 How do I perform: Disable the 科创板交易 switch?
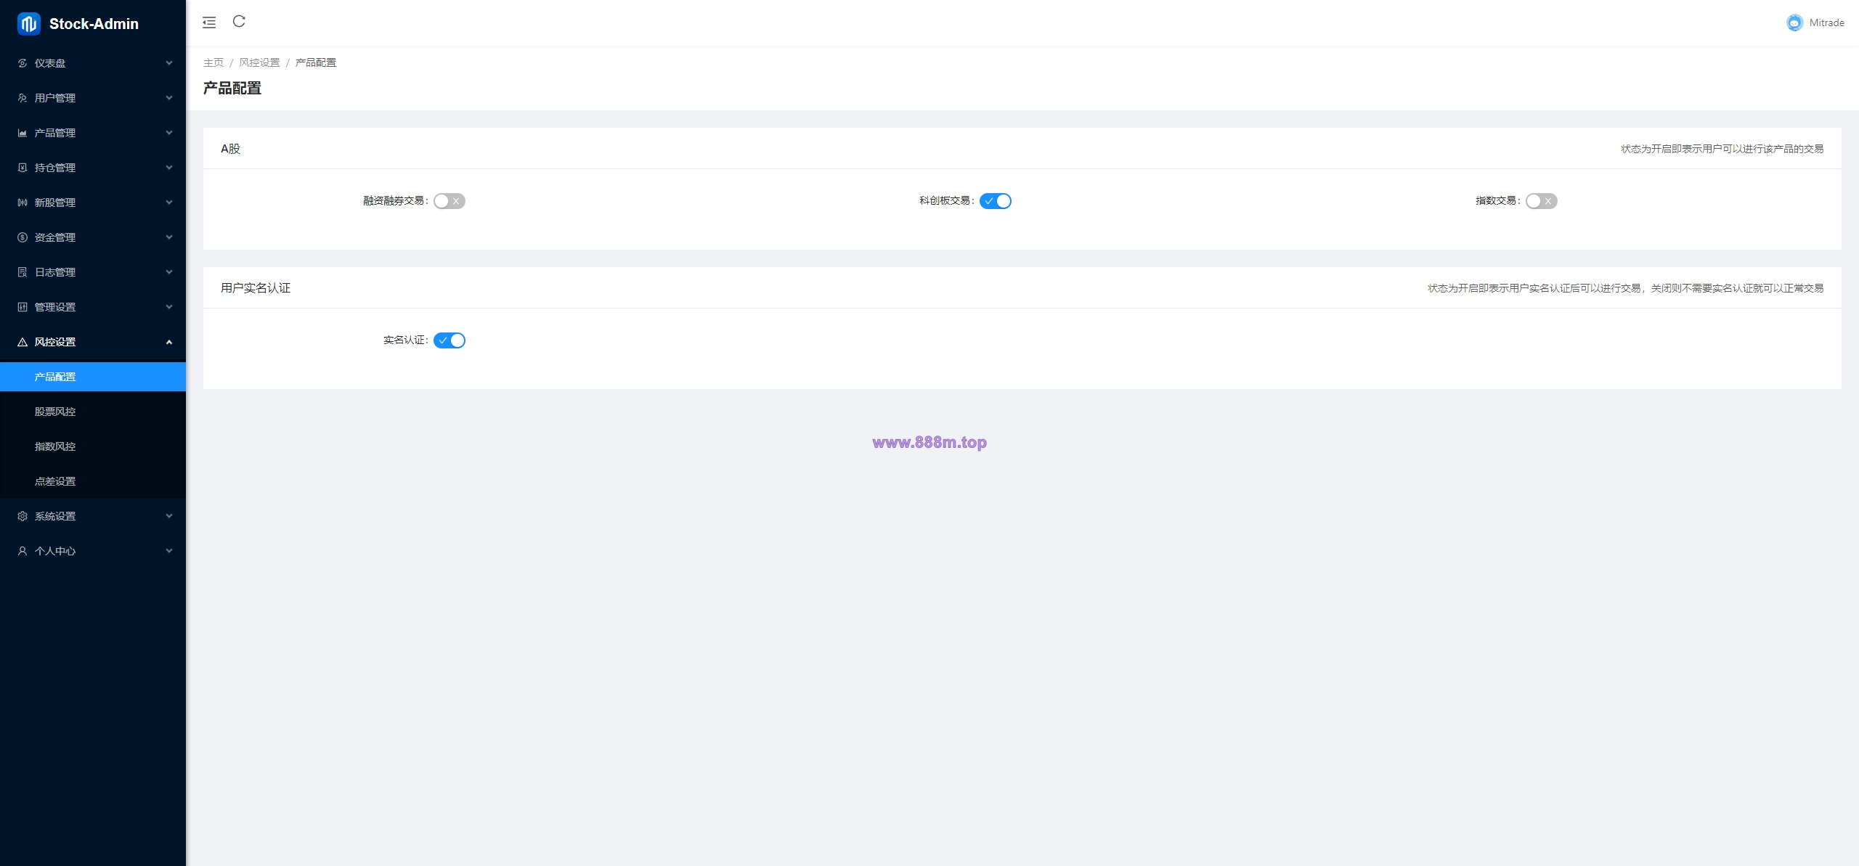(x=996, y=201)
